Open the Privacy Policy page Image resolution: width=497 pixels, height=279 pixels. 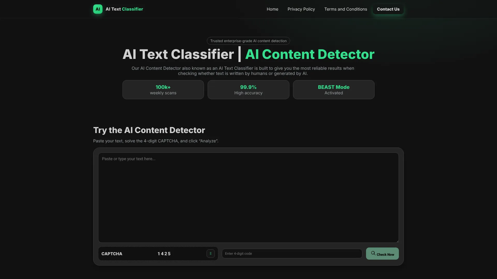(301, 9)
